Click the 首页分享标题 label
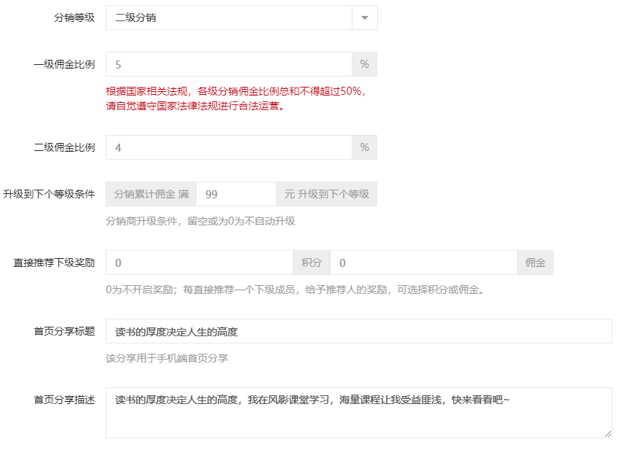 point(64,331)
